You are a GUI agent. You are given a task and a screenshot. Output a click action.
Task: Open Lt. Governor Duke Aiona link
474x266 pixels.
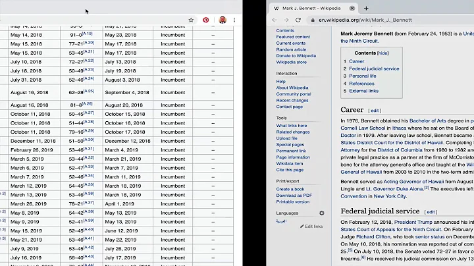coord(394,189)
